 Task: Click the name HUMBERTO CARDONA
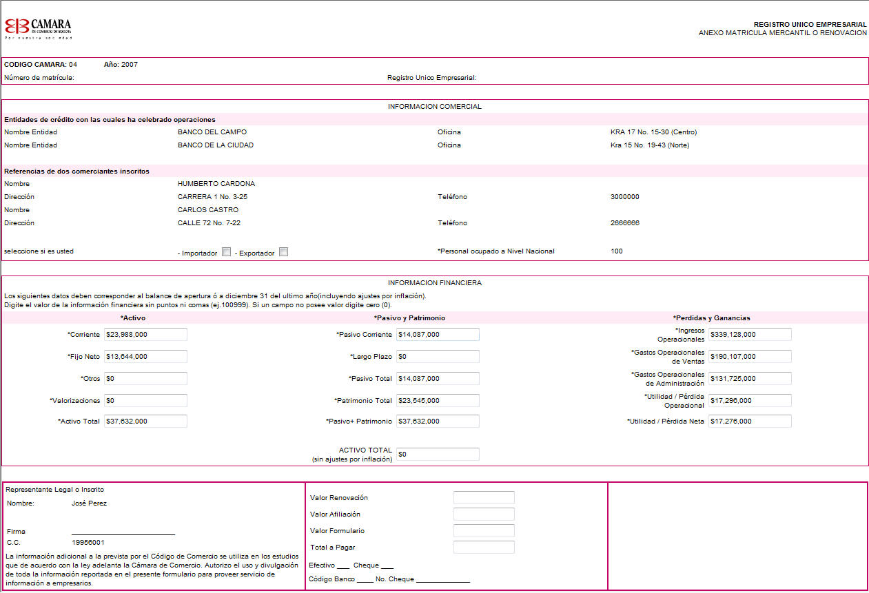pyautogui.click(x=216, y=184)
